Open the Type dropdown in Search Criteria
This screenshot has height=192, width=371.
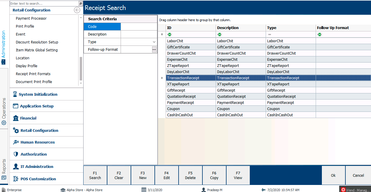point(154,42)
